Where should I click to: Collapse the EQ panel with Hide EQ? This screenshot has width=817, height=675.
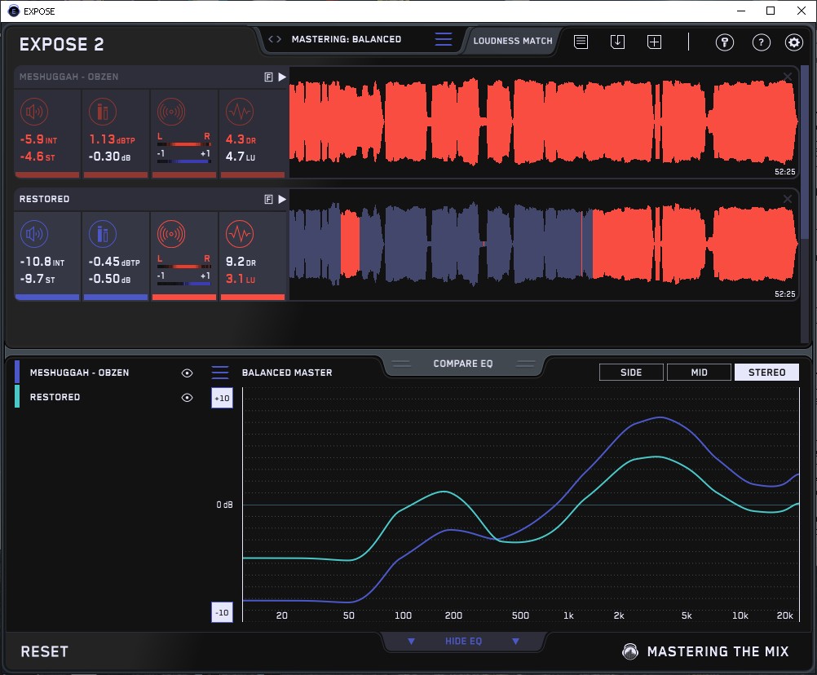click(x=463, y=641)
